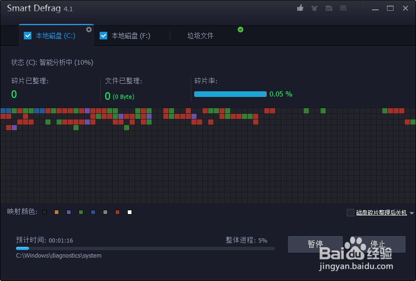The height and width of the screenshot is (281, 416).
Task: Switch to the 本地磁盘 (C:) tab
Action: tap(55, 36)
